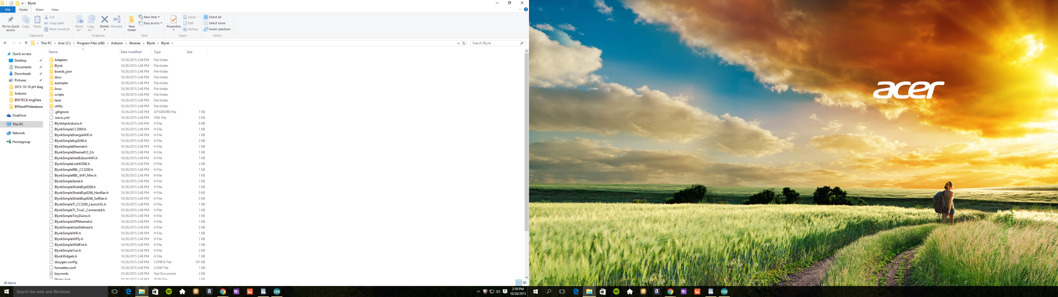Click Copy path in the ribbon
This screenshot has height=297, width=1058.
54,23
